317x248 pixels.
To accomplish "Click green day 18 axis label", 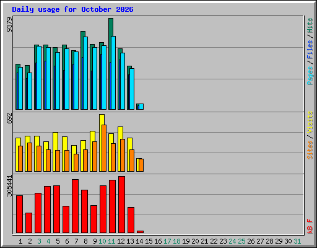I will click(x=176, y=241).
